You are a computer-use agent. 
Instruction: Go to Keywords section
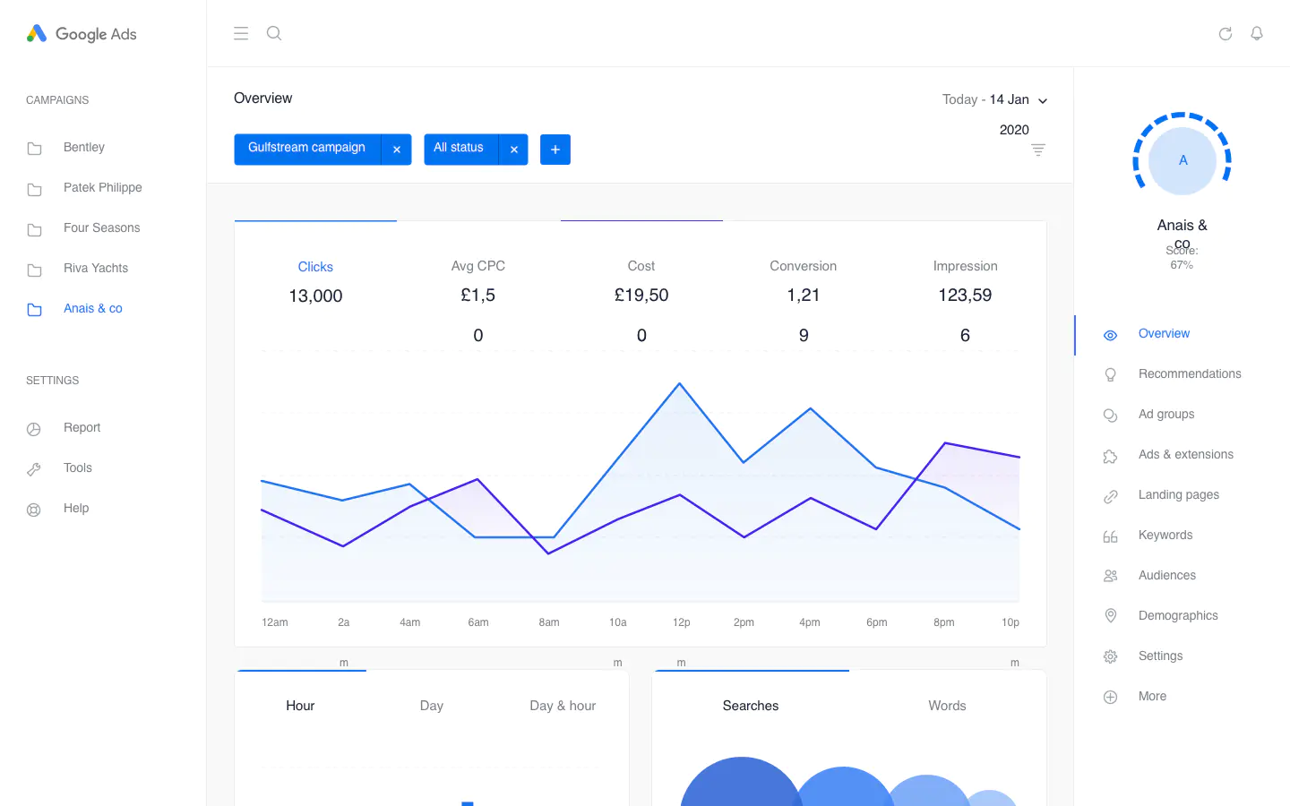coord(1165,535)
